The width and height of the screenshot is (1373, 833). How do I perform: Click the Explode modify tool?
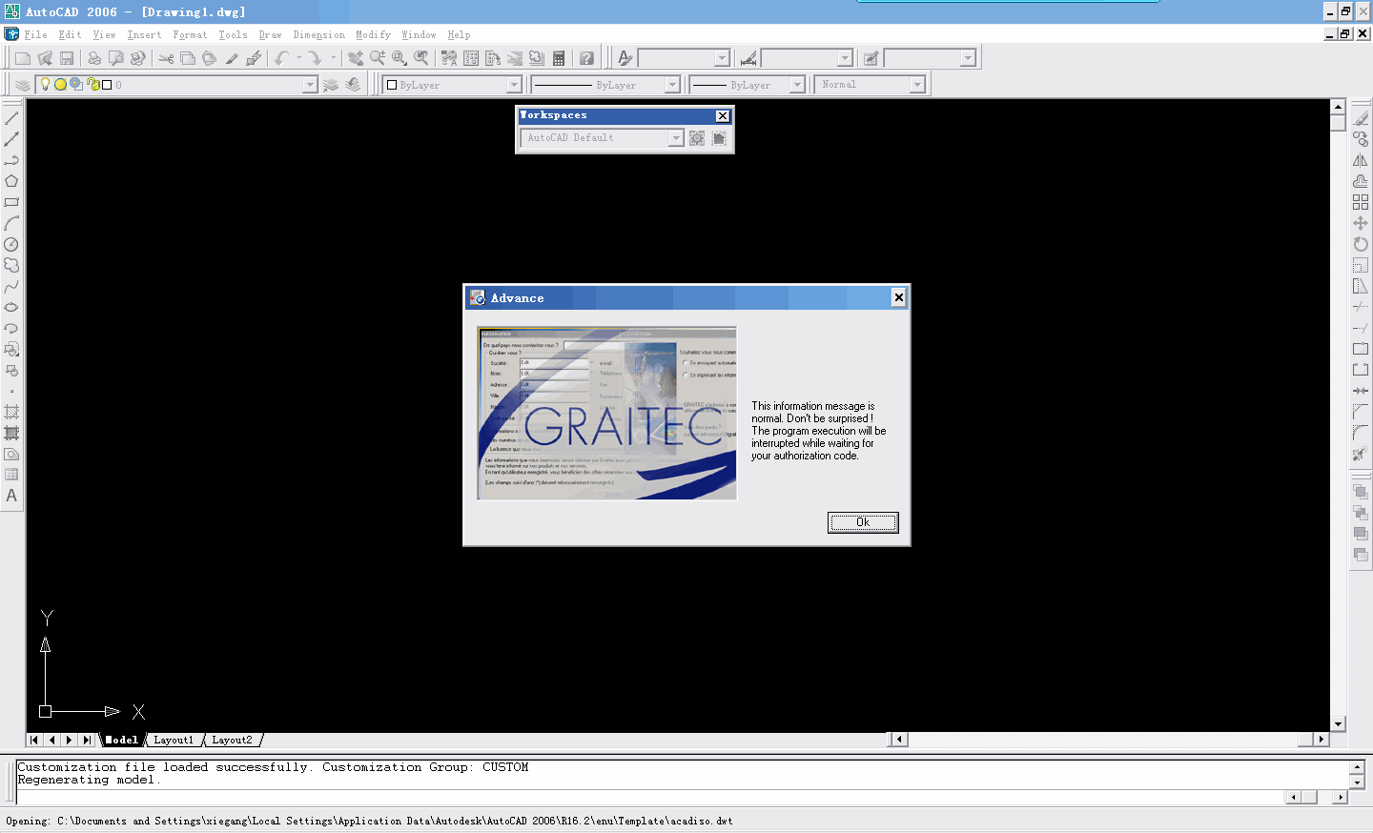[1361, 454]
